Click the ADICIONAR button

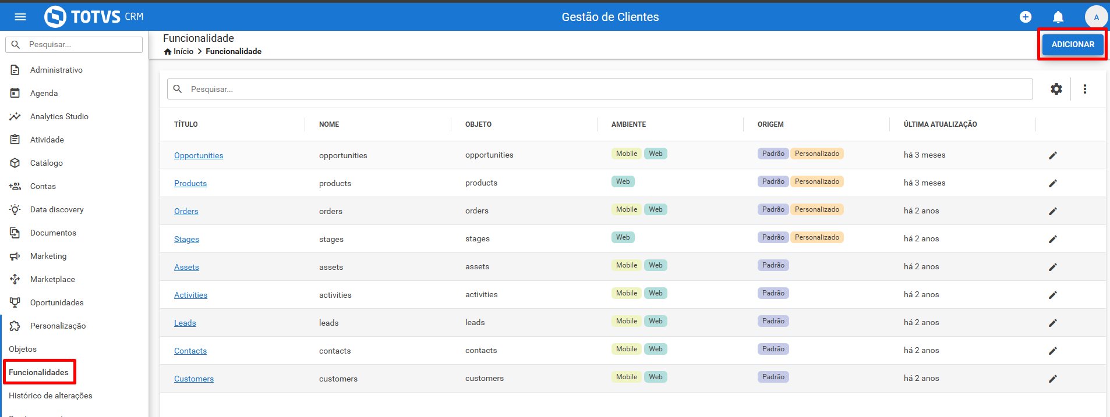1073,44
